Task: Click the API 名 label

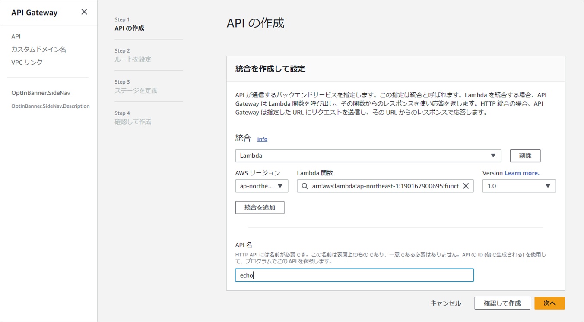Action: [244, 245]
